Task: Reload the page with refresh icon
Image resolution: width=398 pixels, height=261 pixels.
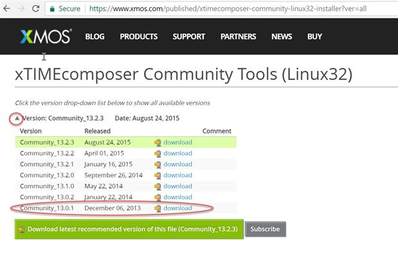Action: [35, 8]
